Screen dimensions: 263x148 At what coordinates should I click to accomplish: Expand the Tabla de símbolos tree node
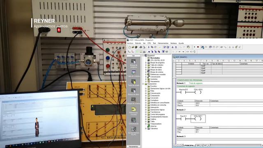pos(146,65)
